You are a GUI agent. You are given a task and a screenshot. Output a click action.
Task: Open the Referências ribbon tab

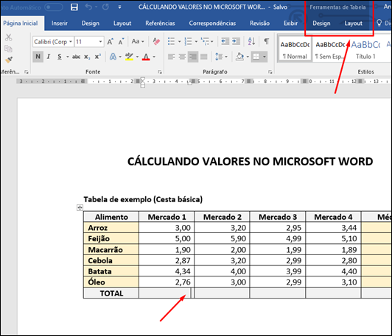point(160,24)
